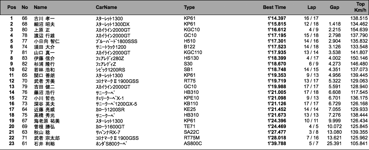Select car number 80 in No column

click(24, 30)
